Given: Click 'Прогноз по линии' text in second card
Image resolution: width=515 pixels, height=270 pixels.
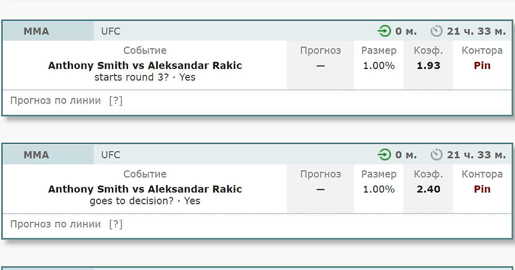Looking at the screenshot, I should pyautogui.click(x=55, y=224).
